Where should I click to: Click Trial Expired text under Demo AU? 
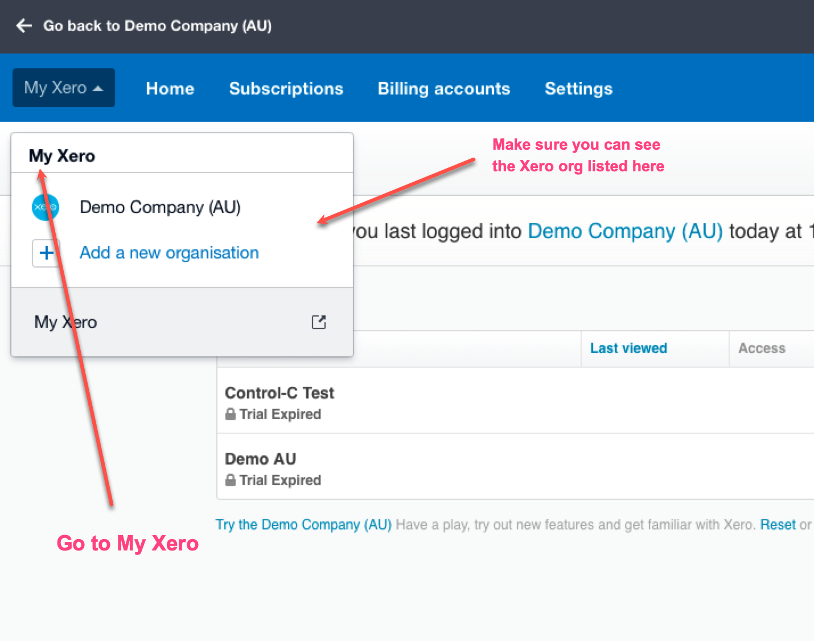click(x=280, y=480)
